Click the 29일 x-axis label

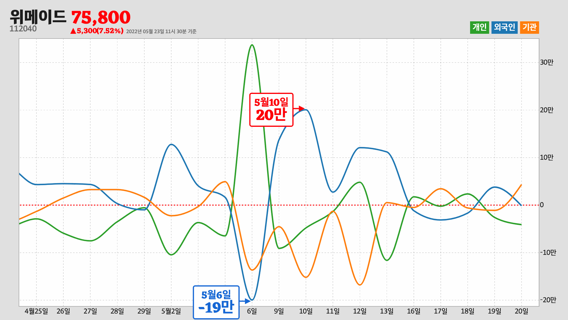[x=144, y=311]
